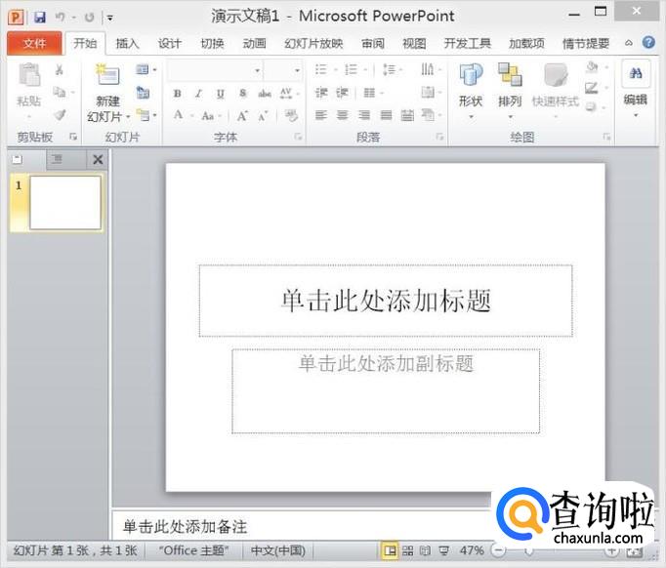This screenshot has height=568, width=666.
Task: Click the title placeholder 单击此处添加标题
Action: pos(386,301)
